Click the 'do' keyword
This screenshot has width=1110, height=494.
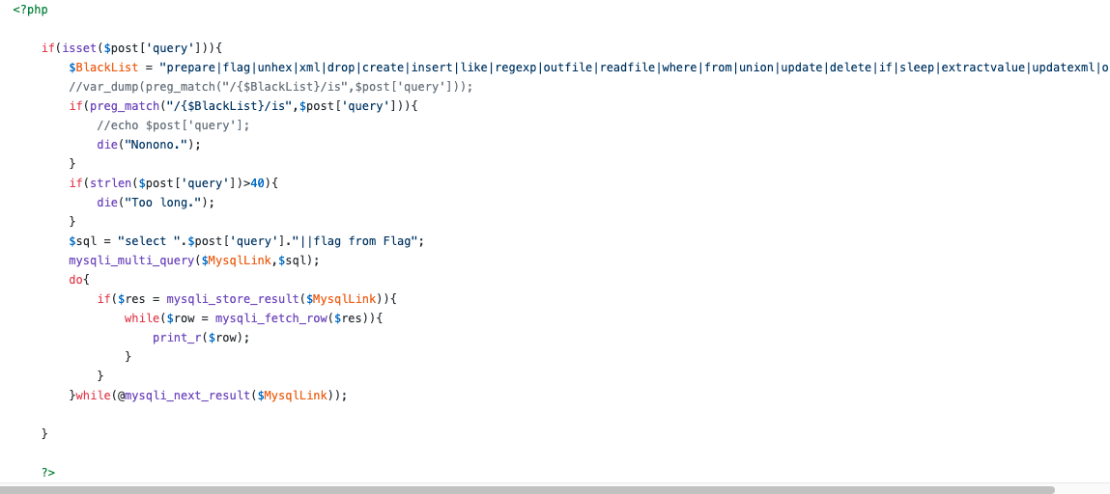76,279
